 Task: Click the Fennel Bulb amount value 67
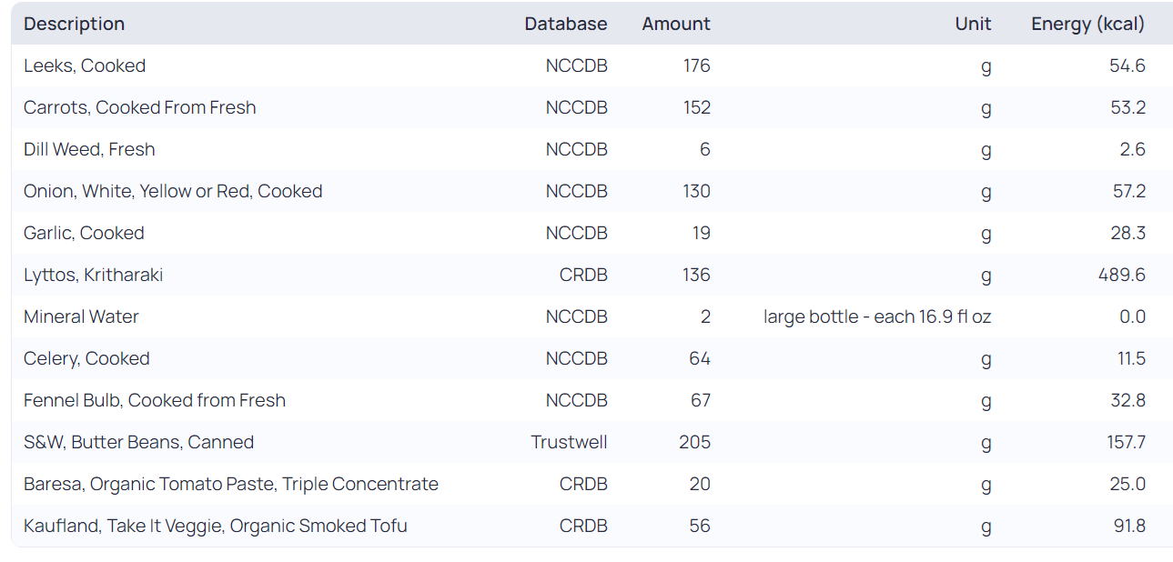(699, 400)
